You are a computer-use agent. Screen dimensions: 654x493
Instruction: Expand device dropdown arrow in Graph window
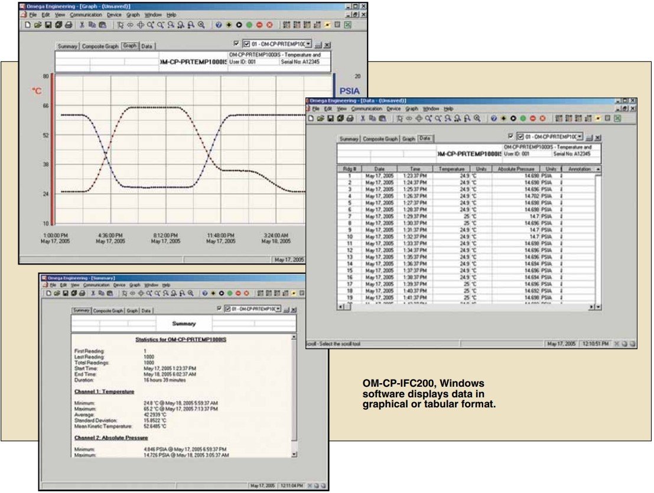[308, 44]
